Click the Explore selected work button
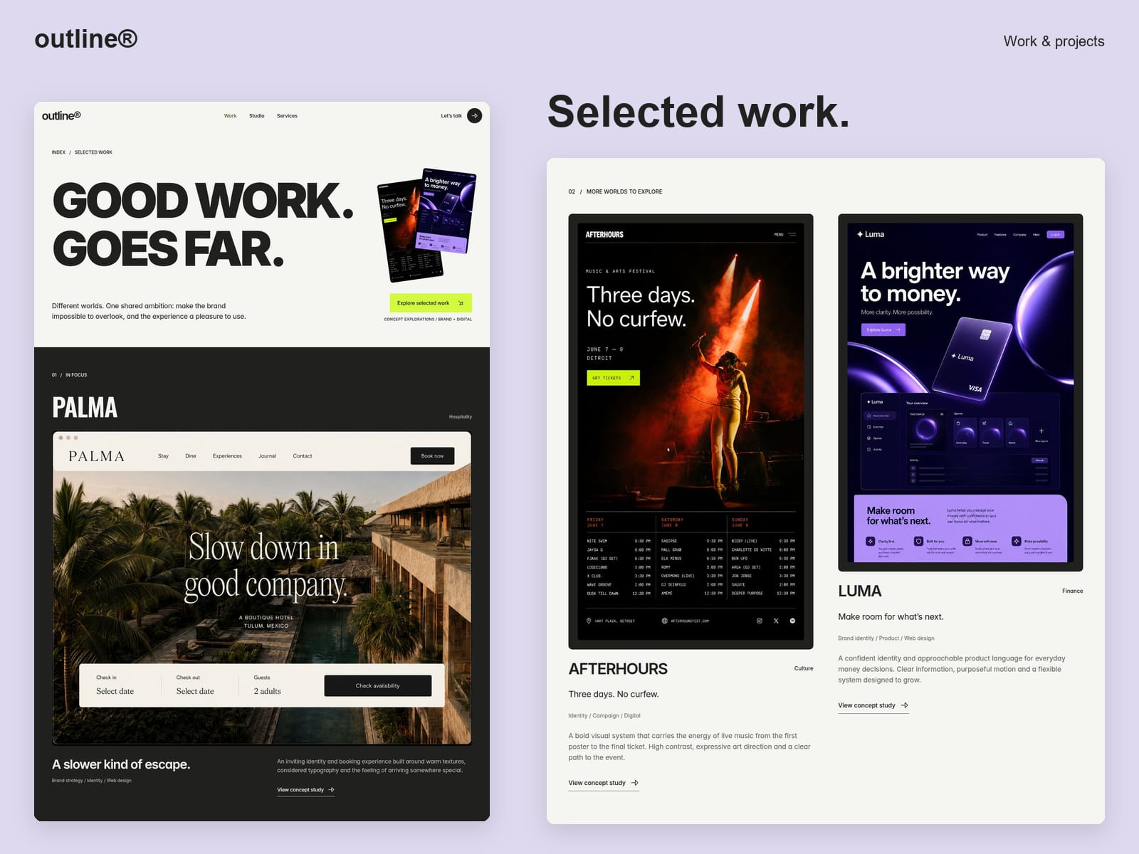The height and width of the screenshot is (854, 1139). point(431,302)
